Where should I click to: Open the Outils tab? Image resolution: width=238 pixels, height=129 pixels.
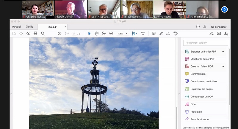[x=29, y=27]
